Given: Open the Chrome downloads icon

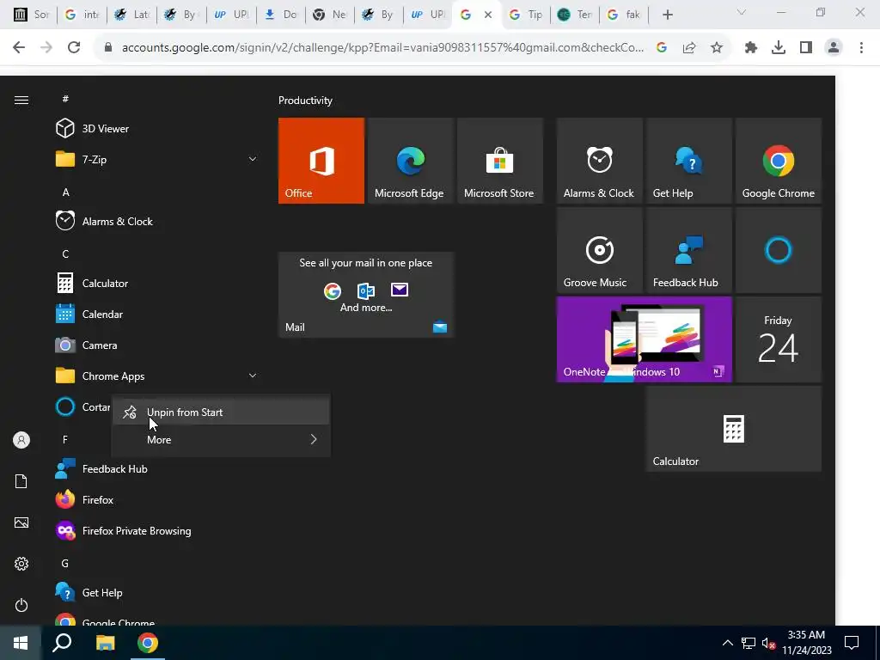Looking at the screenshot, I should (779, 48).
